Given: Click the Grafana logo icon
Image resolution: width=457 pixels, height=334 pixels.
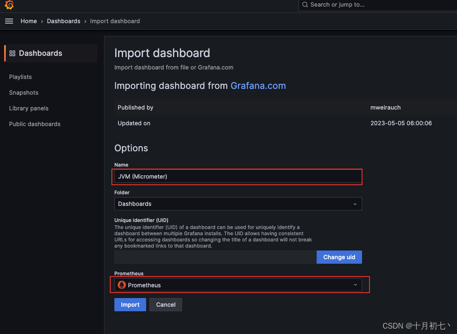Looking at the screenshot, I should [x=9, y=5].
